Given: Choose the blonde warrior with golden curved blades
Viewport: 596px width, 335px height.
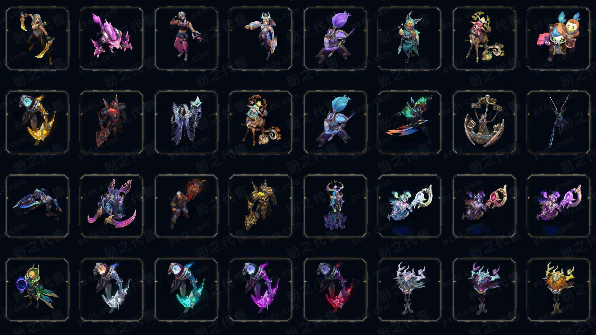Looking at the screenshot, I should click(37, 39).
